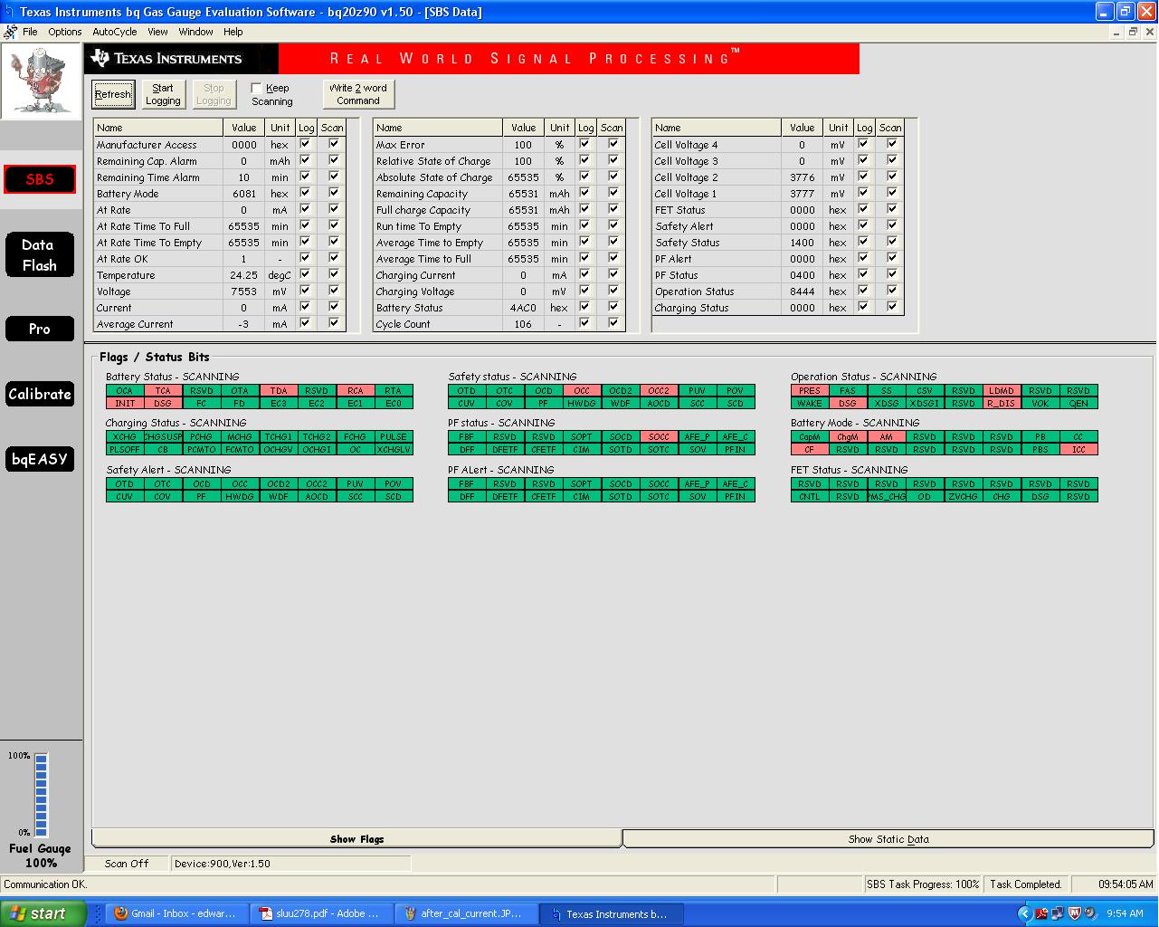Click the Operation Status value 8444

click(803, 291)
